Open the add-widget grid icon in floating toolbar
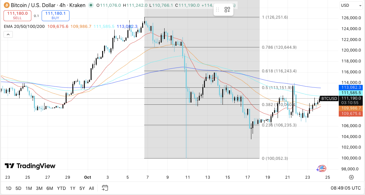The image size is (365, 195). point(227,10)
